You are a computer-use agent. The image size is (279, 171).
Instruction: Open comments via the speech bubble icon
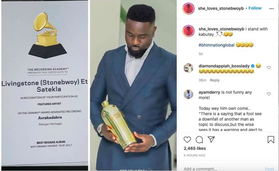pyautogui.click(x=199, y=140)
